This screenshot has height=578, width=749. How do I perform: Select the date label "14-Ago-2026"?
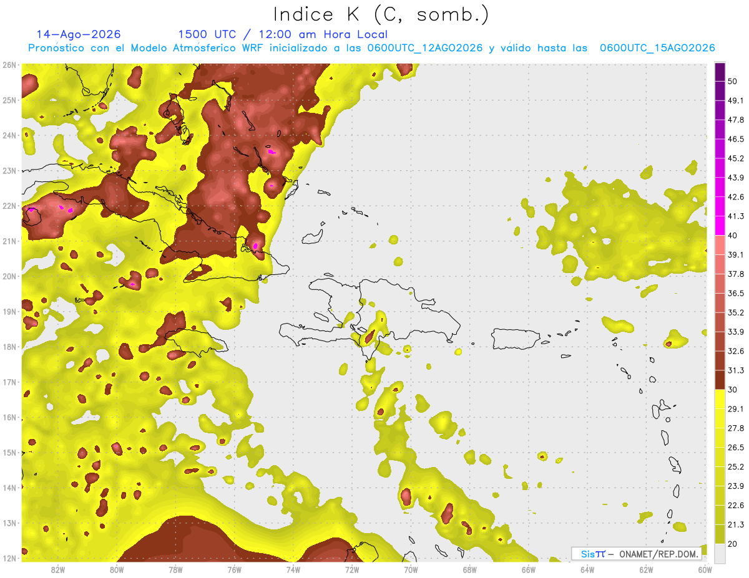click(x=79, y=34)
